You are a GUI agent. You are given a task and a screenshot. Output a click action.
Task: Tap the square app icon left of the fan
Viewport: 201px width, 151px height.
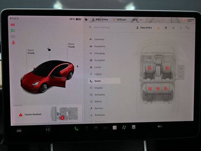[x=115, y=128]
